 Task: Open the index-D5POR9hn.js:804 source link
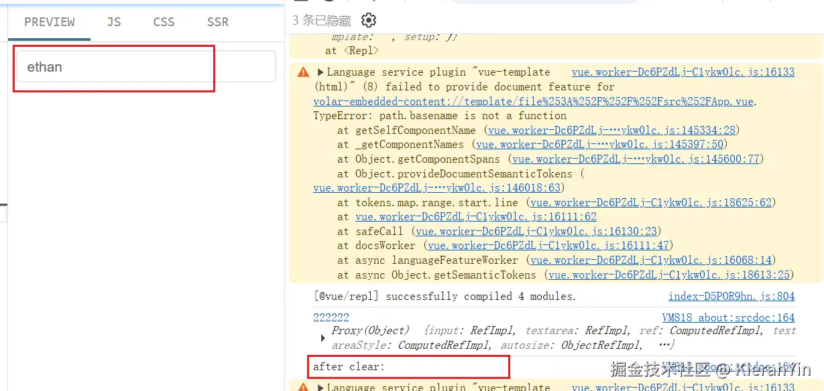[731, 297]
